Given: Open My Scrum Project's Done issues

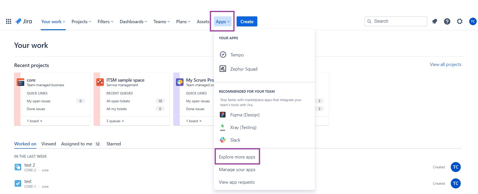Looking at the screenshot, I should 195,109.
